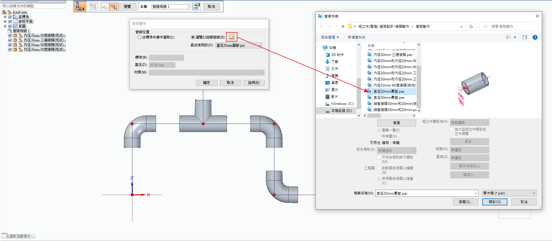Refresh the file dialog folder listing

(x=471, y=27)
